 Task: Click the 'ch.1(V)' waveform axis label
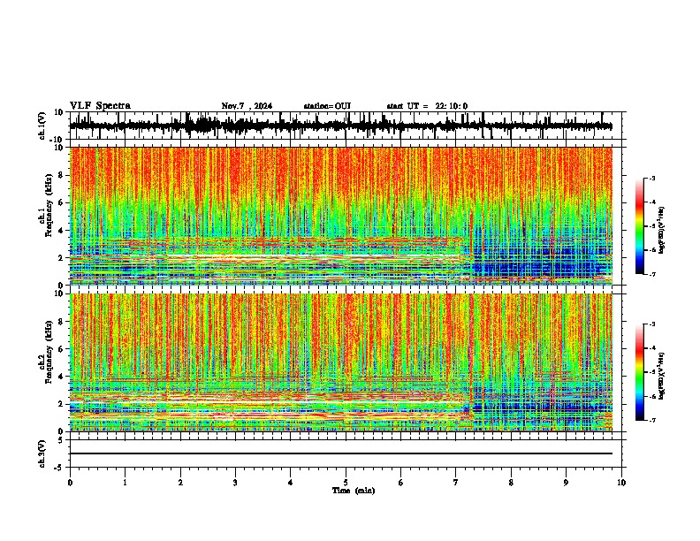(42, 126)
